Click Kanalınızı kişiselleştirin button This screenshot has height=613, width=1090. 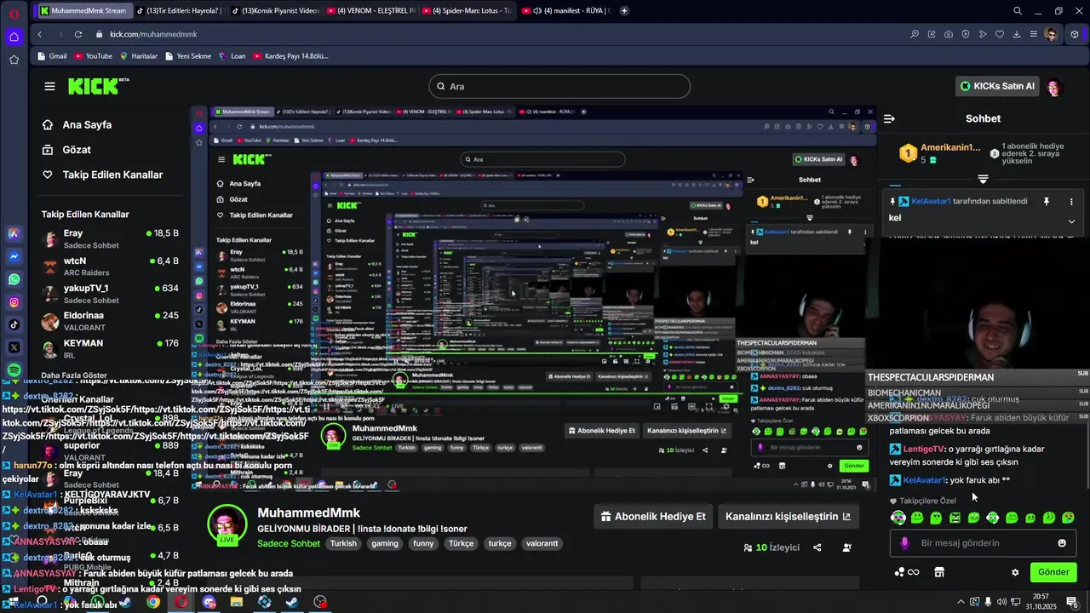[x=788, y=516]
